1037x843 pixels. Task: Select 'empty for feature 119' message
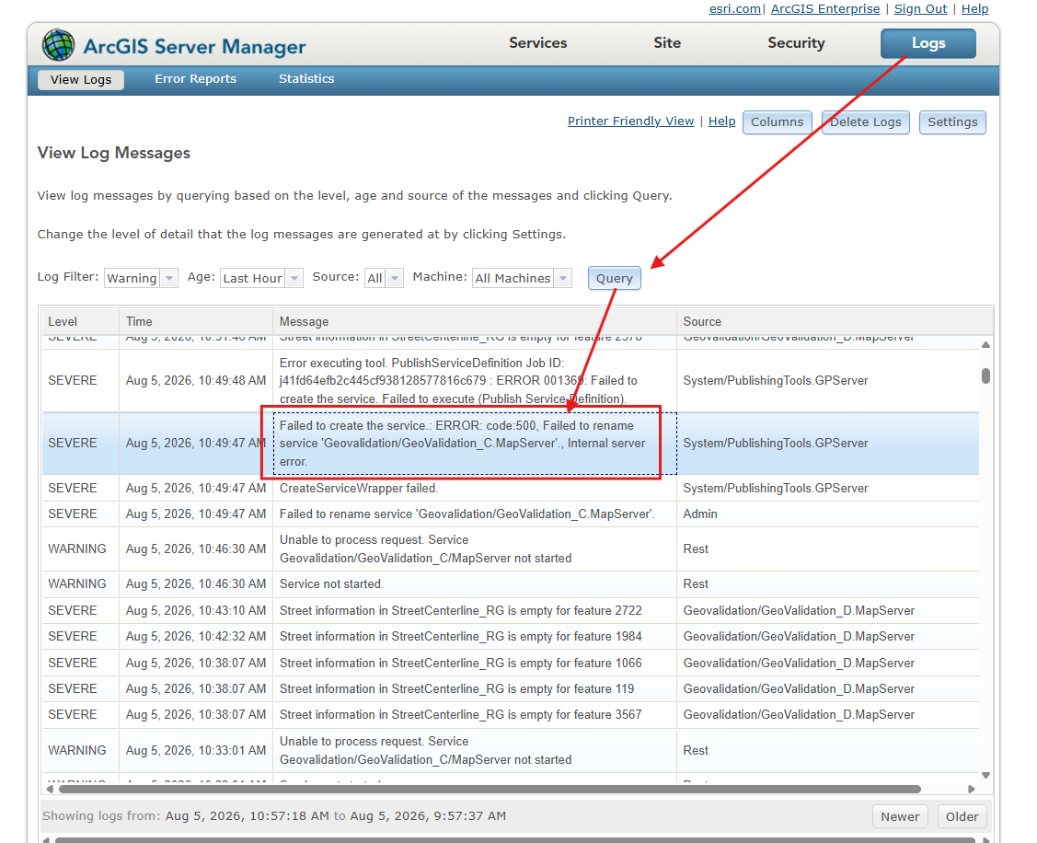coord(474,688)
